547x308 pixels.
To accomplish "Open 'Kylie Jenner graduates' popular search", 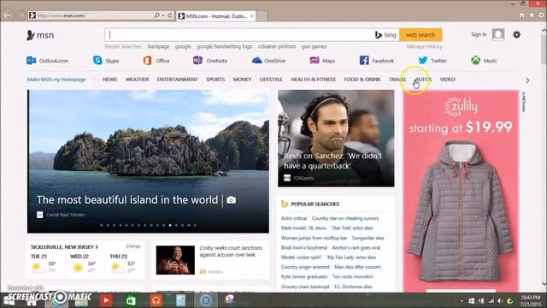I will point(304,276).
